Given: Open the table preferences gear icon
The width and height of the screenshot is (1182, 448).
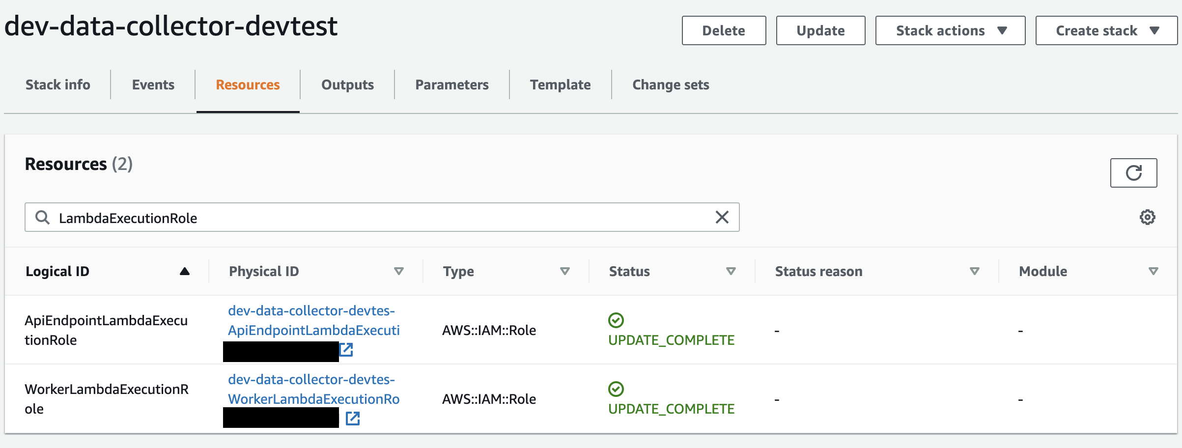Looking at the screenshot, I should (x=1147, y=217).
